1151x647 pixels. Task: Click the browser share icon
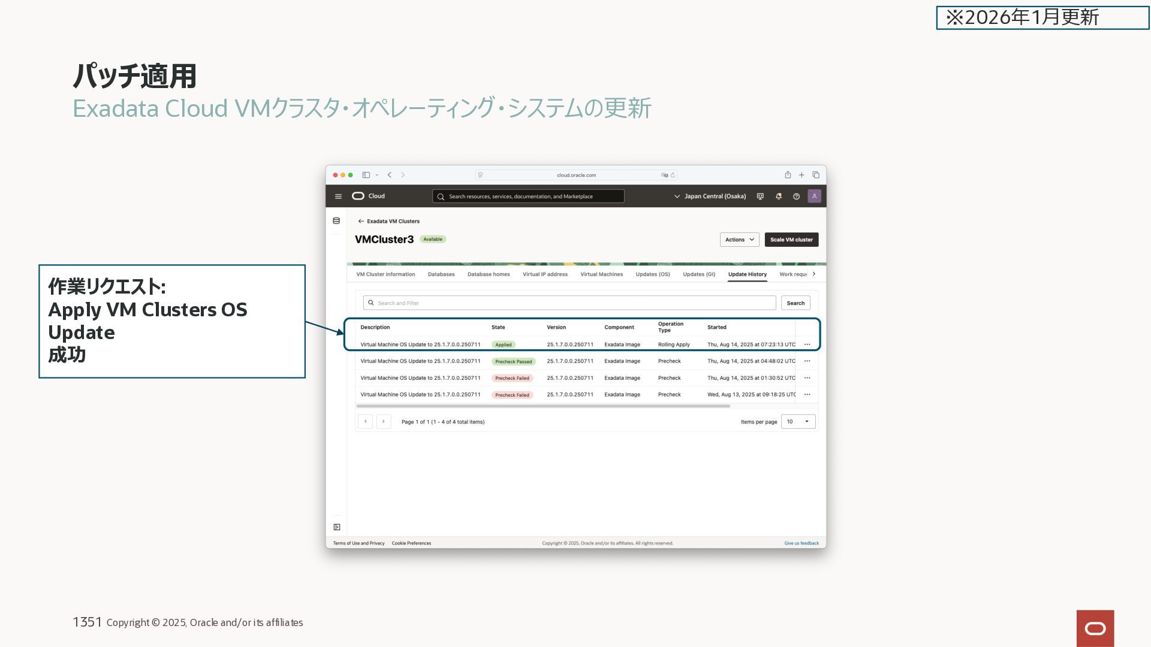[x=788, y=175]
